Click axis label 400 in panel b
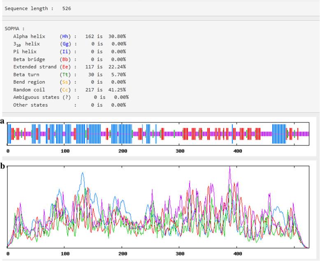This screenshot has width=320, height=261. click(238, 254)
